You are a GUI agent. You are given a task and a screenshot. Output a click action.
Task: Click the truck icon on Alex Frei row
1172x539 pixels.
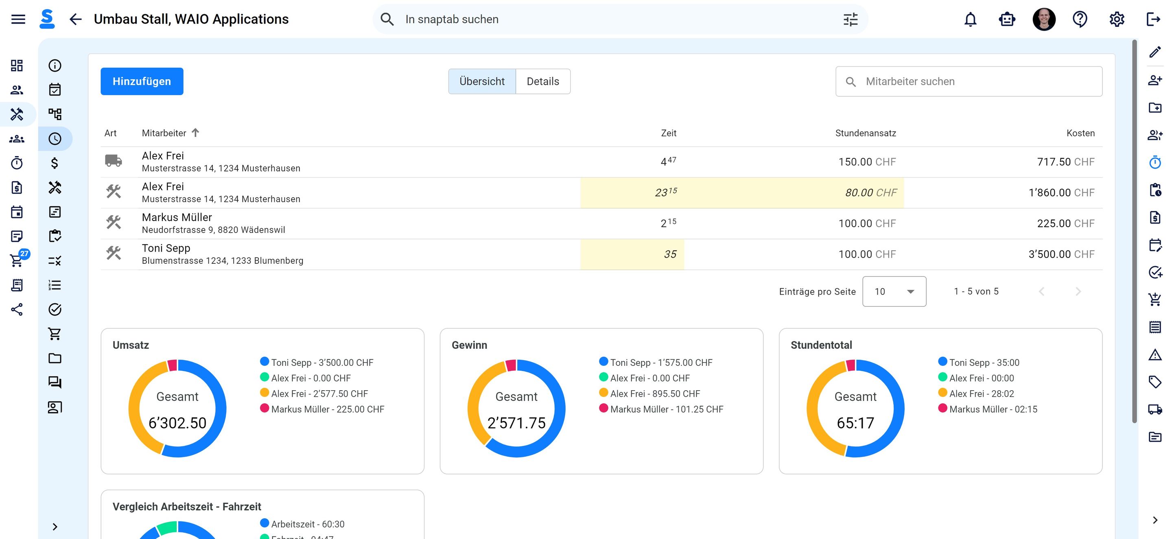[113, 161]
